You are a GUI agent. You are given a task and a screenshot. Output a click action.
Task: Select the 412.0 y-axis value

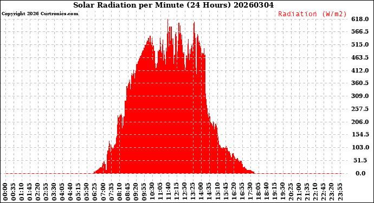coord(360,70)
